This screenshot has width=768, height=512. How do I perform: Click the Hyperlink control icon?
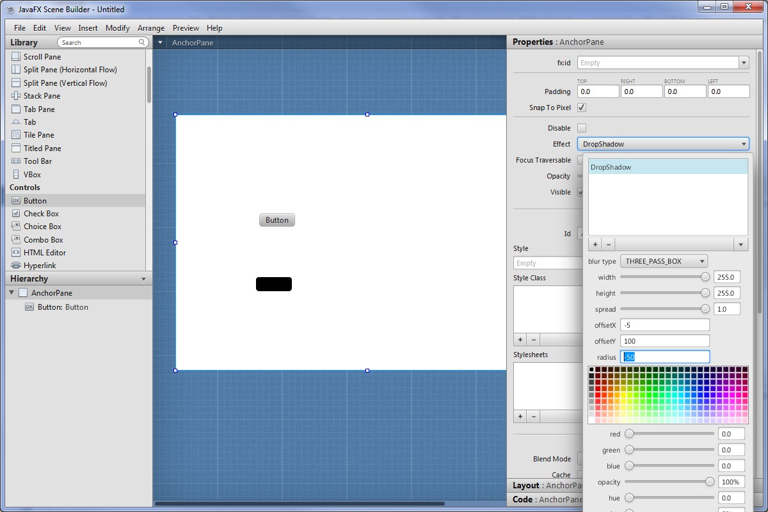tap(16, 266)
